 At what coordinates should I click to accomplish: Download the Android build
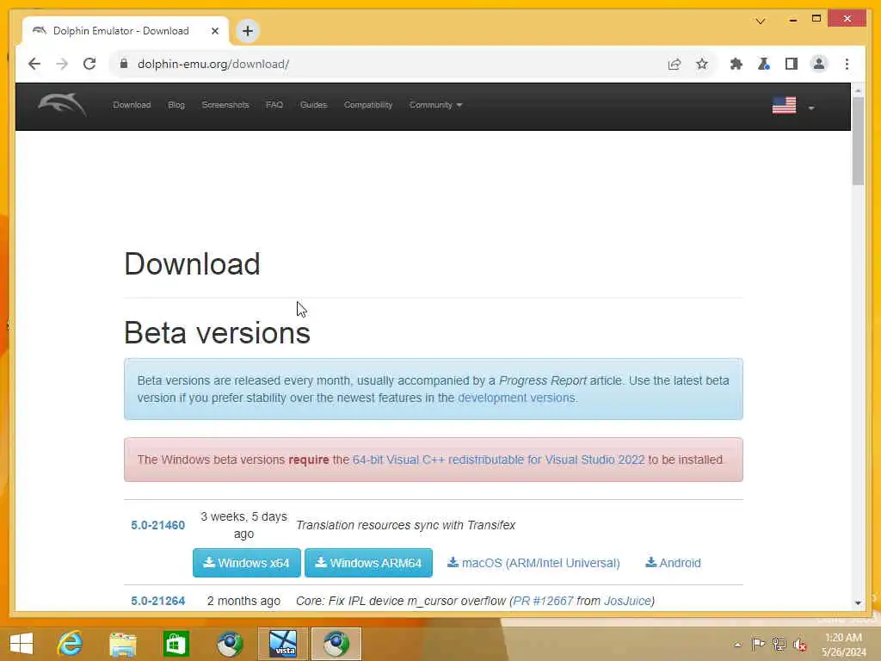pos(673,563)
